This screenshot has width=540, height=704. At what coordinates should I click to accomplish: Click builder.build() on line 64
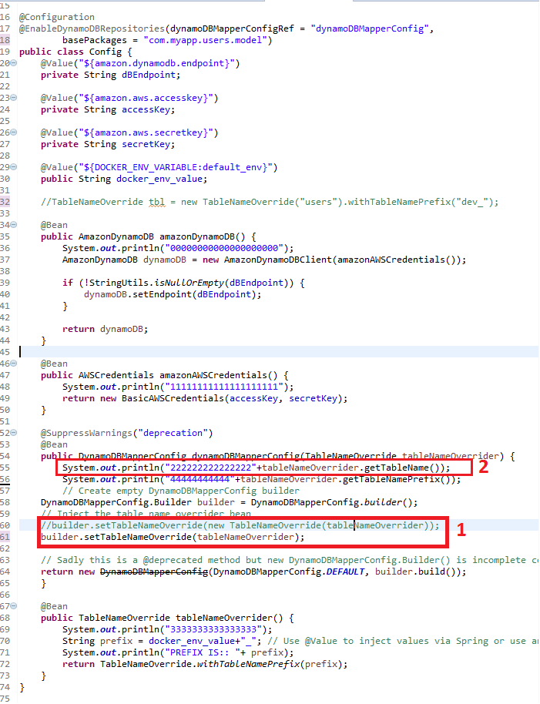416,572
